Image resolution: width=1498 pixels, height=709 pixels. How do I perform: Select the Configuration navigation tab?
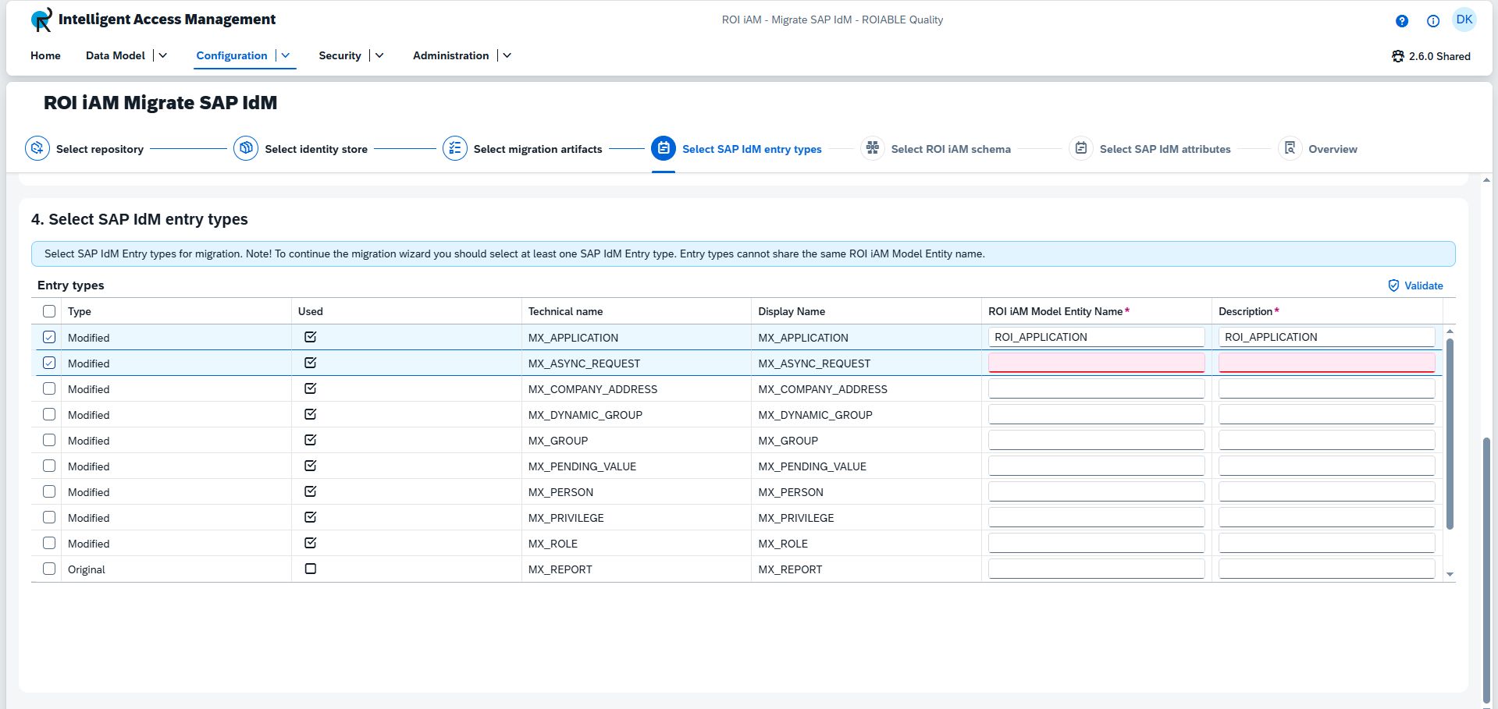tap(232, 55)
